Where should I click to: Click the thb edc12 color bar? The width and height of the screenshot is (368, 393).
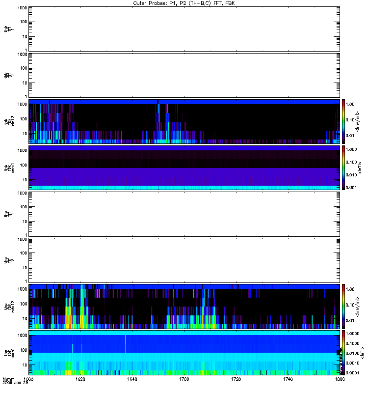coord(343,121)
